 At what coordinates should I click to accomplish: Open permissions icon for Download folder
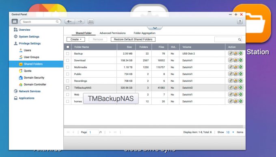235,60
